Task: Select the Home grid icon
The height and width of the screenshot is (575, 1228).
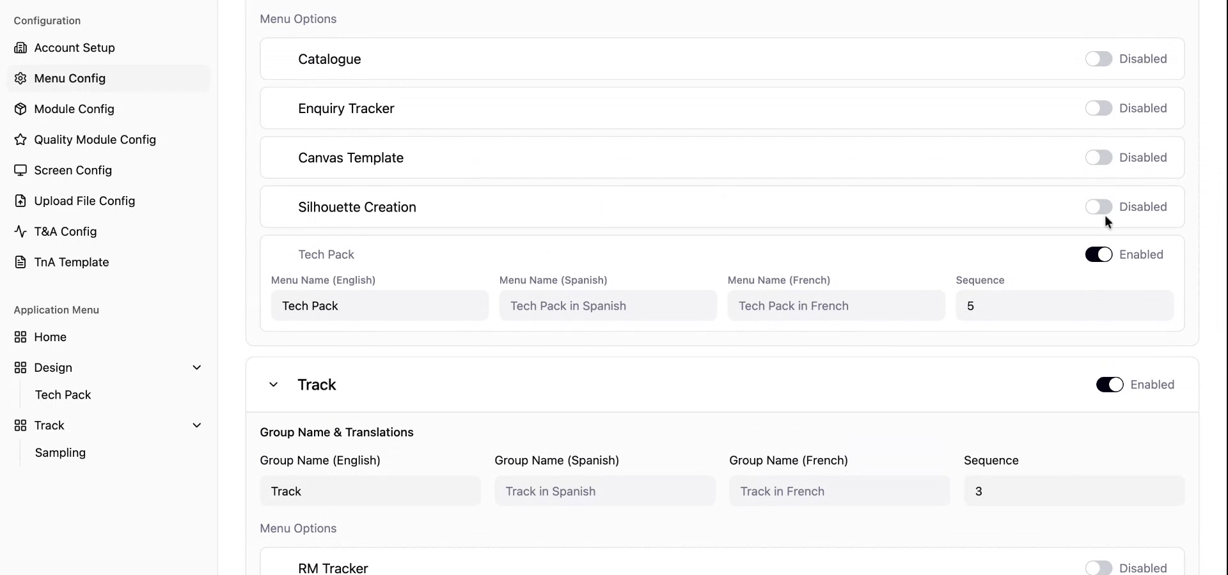Action: (21, 337)
